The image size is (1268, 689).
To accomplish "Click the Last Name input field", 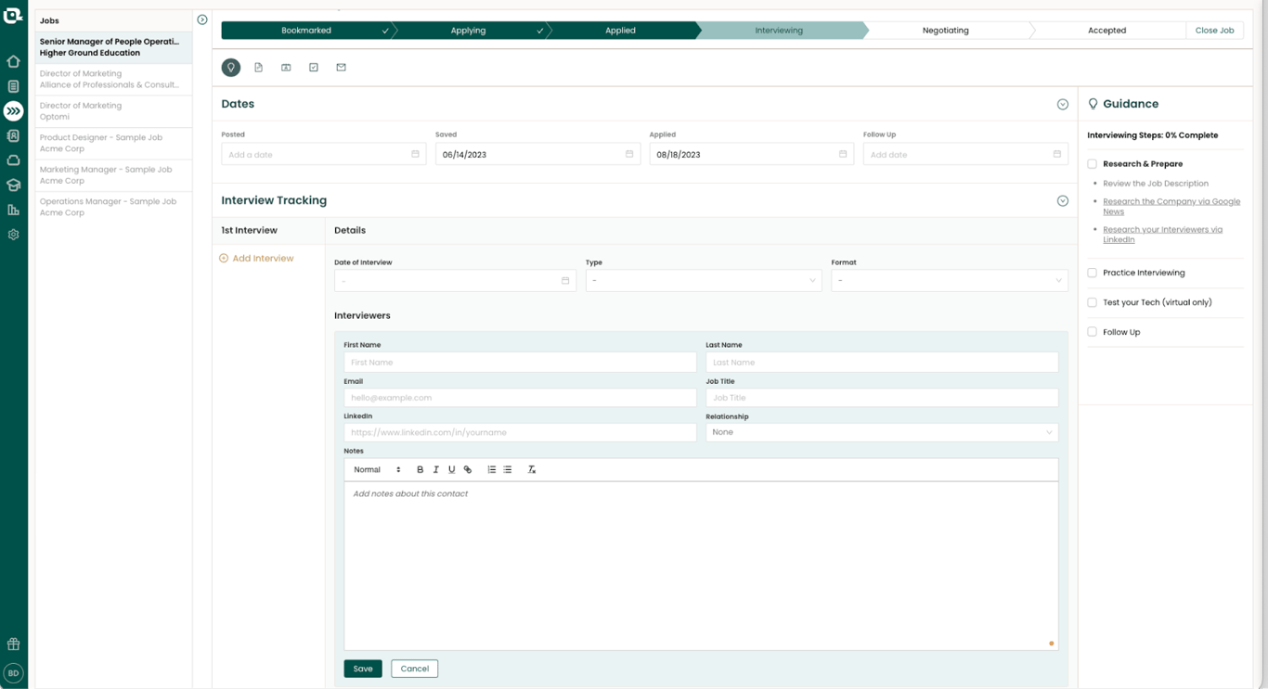I will pyautogui.click(x=882, y=363).
